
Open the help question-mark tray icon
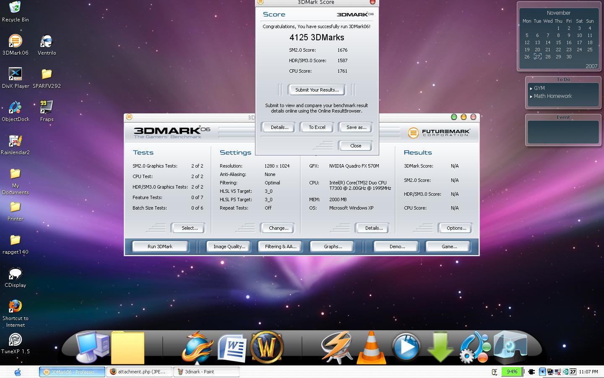[x=495, y=372]
